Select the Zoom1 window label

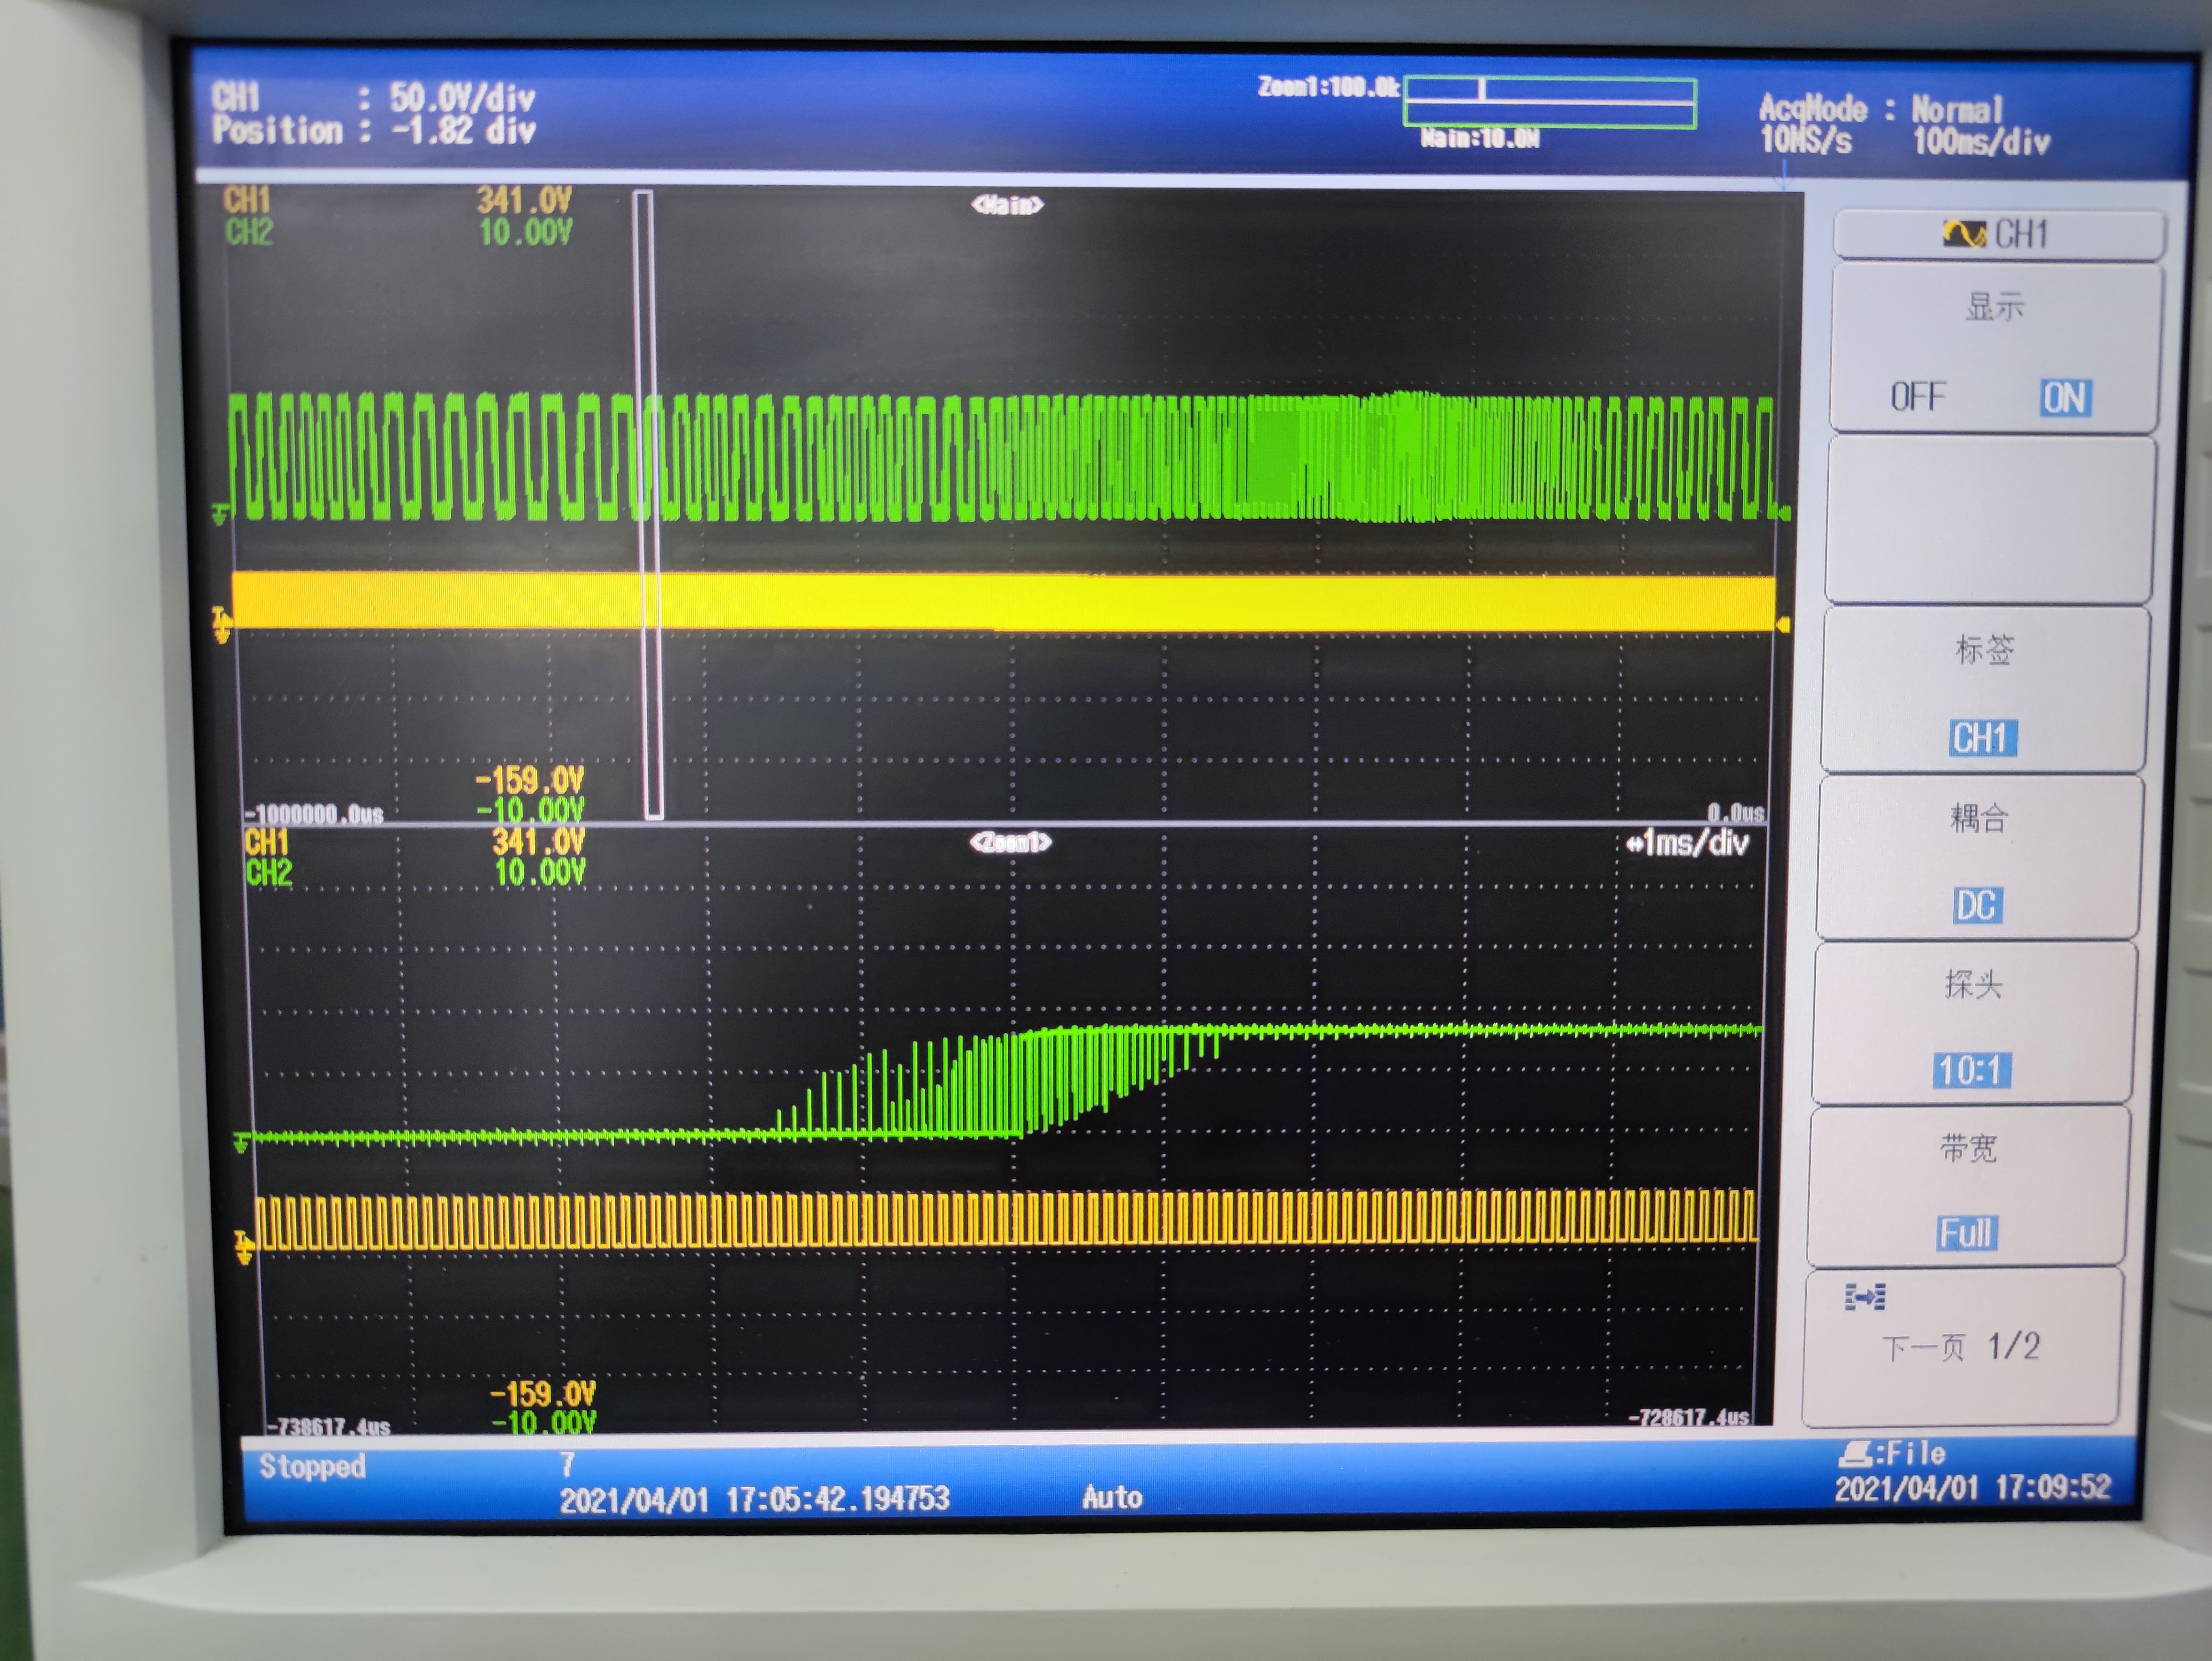click(x=1010, y=843)
